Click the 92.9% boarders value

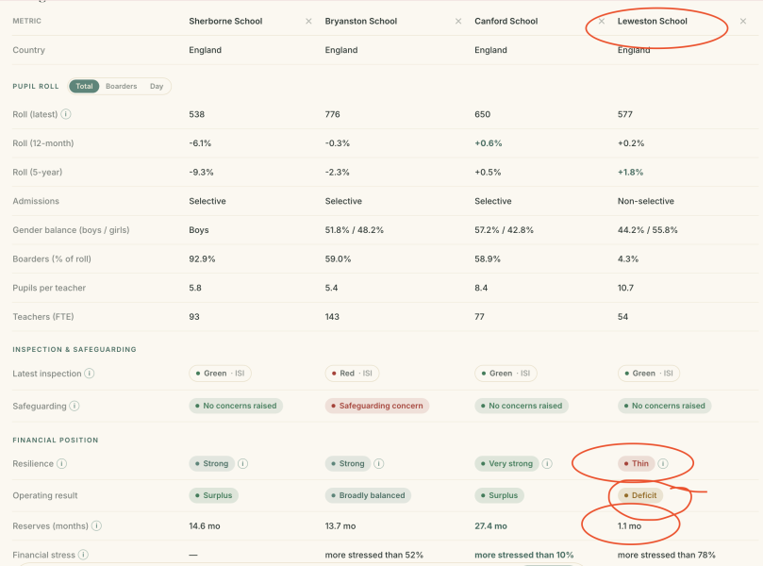click(x=202, y=258)
